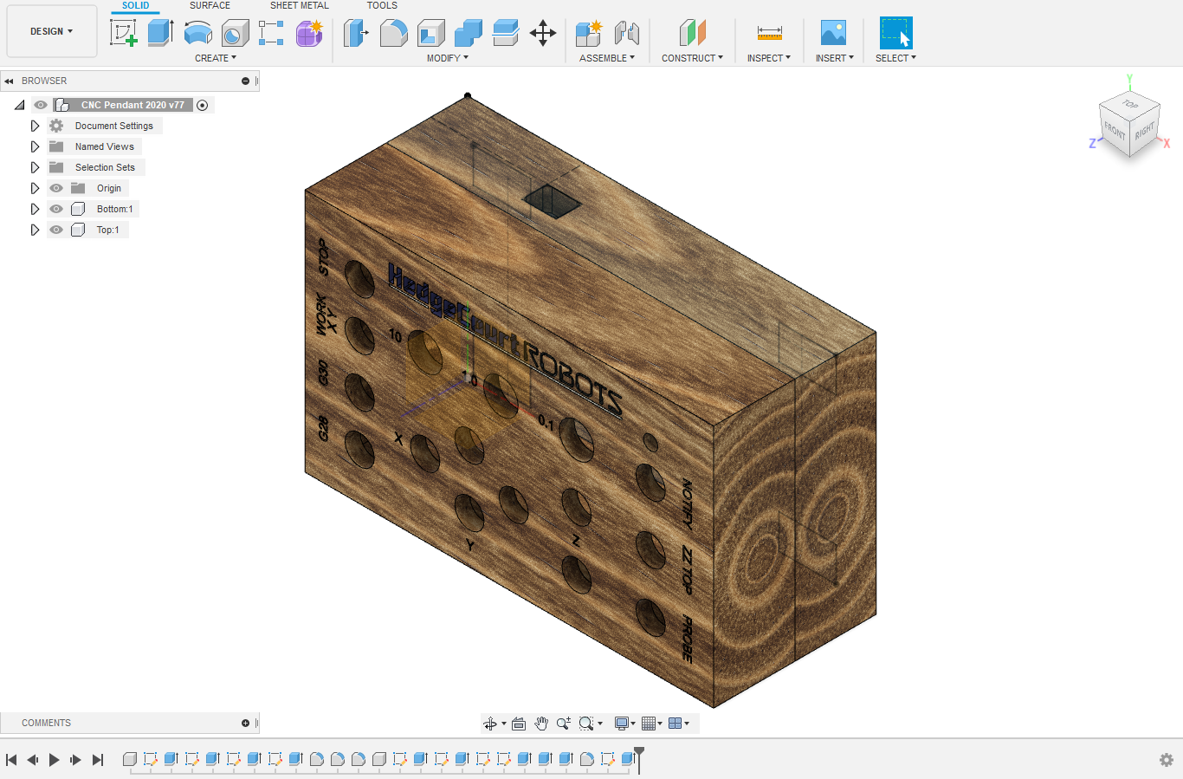
Task: Expand the Named Views folder
Action: [x=35, y=146]
